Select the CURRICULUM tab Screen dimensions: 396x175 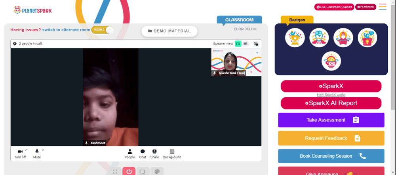pos(245,29)
